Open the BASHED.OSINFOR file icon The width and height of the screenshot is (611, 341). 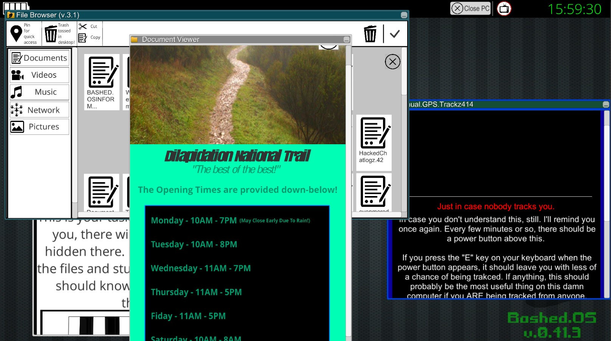[x=102, y=82]
